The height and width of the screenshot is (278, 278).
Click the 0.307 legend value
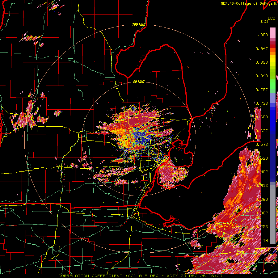[x=262, y=213]
